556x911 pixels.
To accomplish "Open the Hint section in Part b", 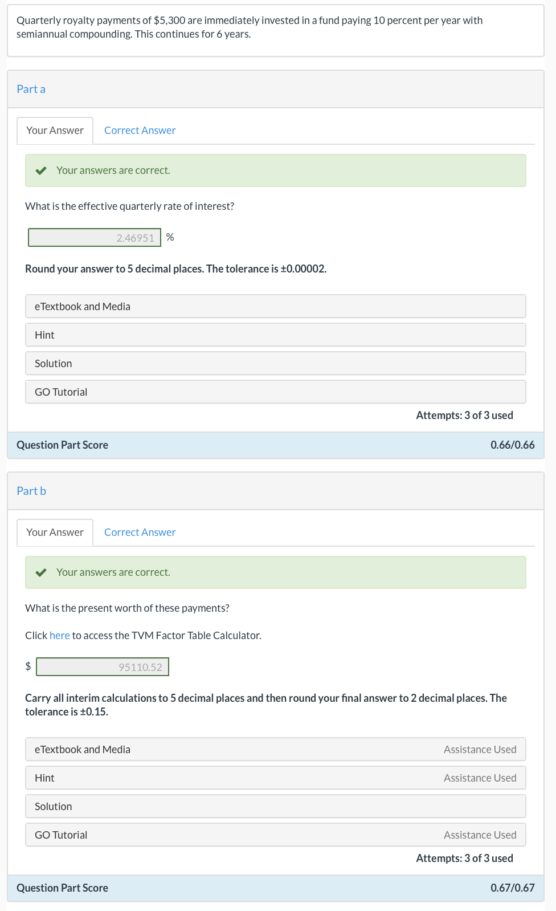I will click(x=275, y=778).
